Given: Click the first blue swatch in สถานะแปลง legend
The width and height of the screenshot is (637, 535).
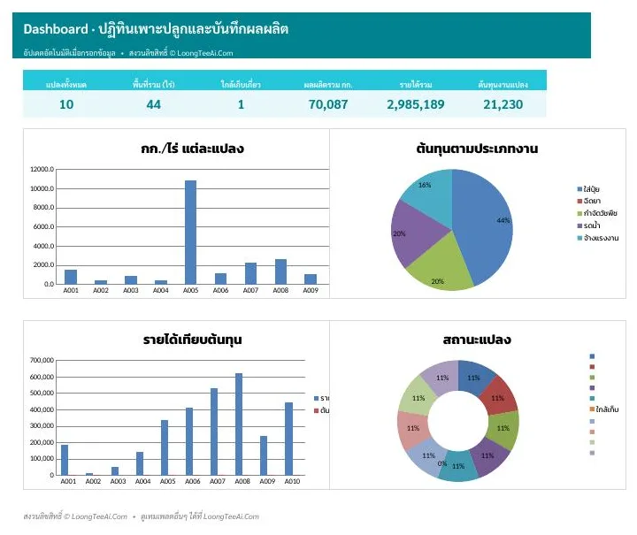Looking at the screenshot, I should (x=592, y=356).
